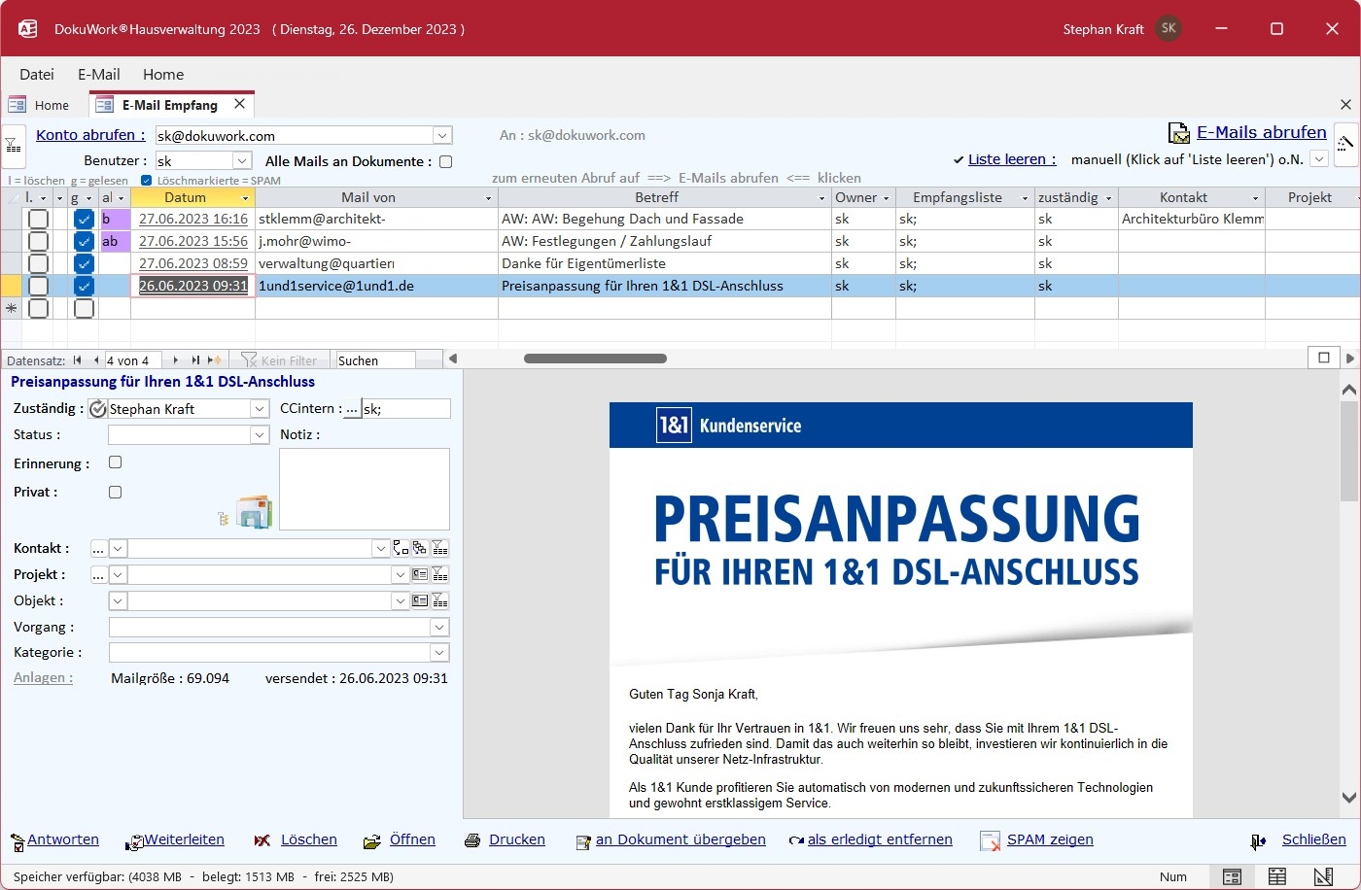
Task: Go to last record in navigation bar
Action: tap(195, 360)
